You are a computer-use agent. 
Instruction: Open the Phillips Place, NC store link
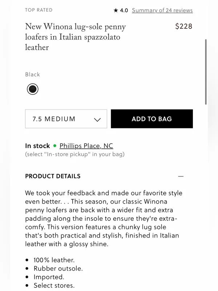(x=86, y=146)
